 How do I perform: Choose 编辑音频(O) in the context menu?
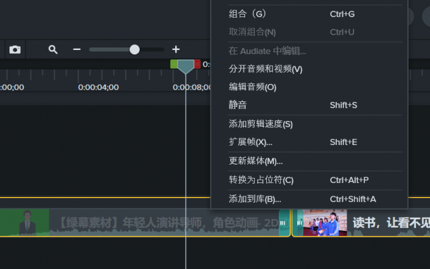[x=252, y=87]
